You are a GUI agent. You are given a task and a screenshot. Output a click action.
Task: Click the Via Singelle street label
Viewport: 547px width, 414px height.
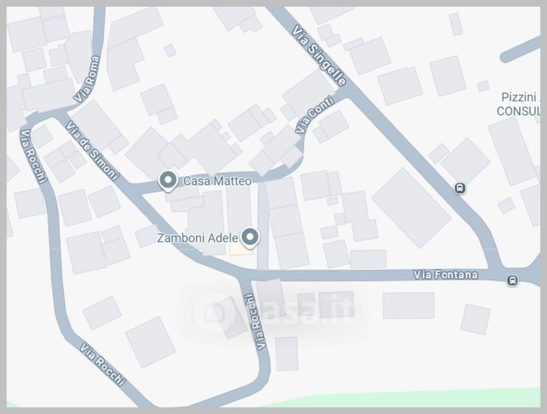tap(319, 55)
